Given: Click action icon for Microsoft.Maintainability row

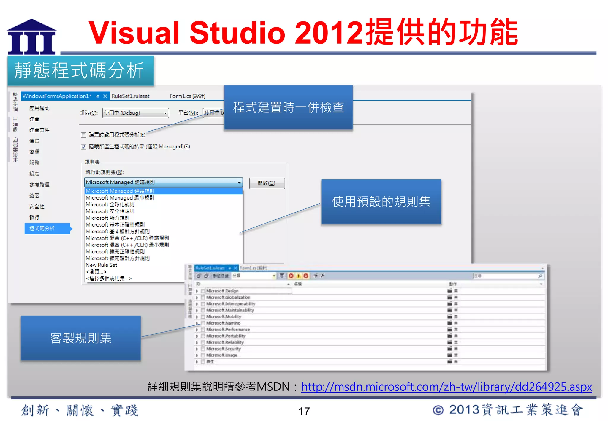Looking at the screenshot, I should coord(450,310).
